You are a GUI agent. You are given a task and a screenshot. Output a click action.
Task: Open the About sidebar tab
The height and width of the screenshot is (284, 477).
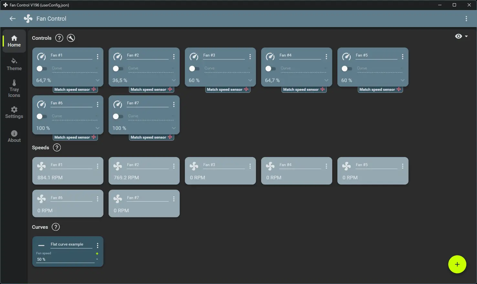tap(14, 136)
